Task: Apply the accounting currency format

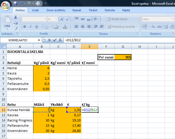Action: [x=144, y=27]
